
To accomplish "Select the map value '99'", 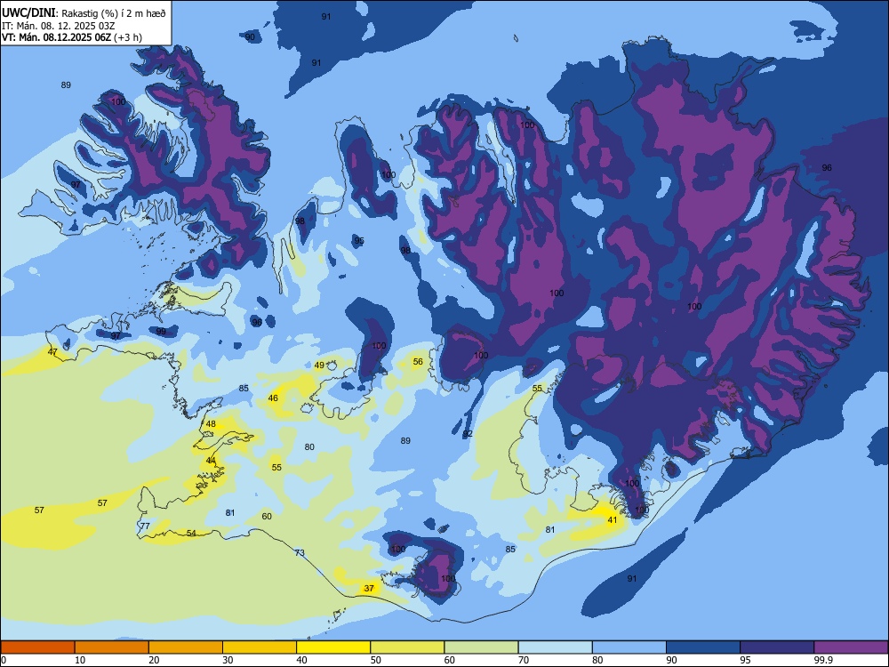I will (162, 332).
